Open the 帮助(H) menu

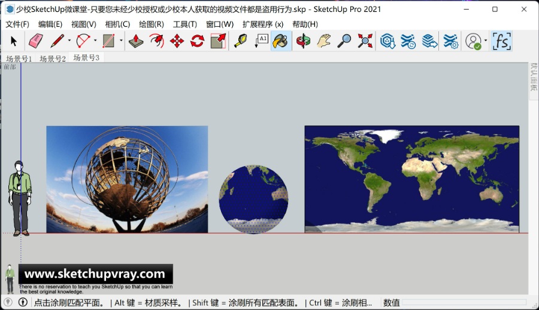click(x=305, y=24)
